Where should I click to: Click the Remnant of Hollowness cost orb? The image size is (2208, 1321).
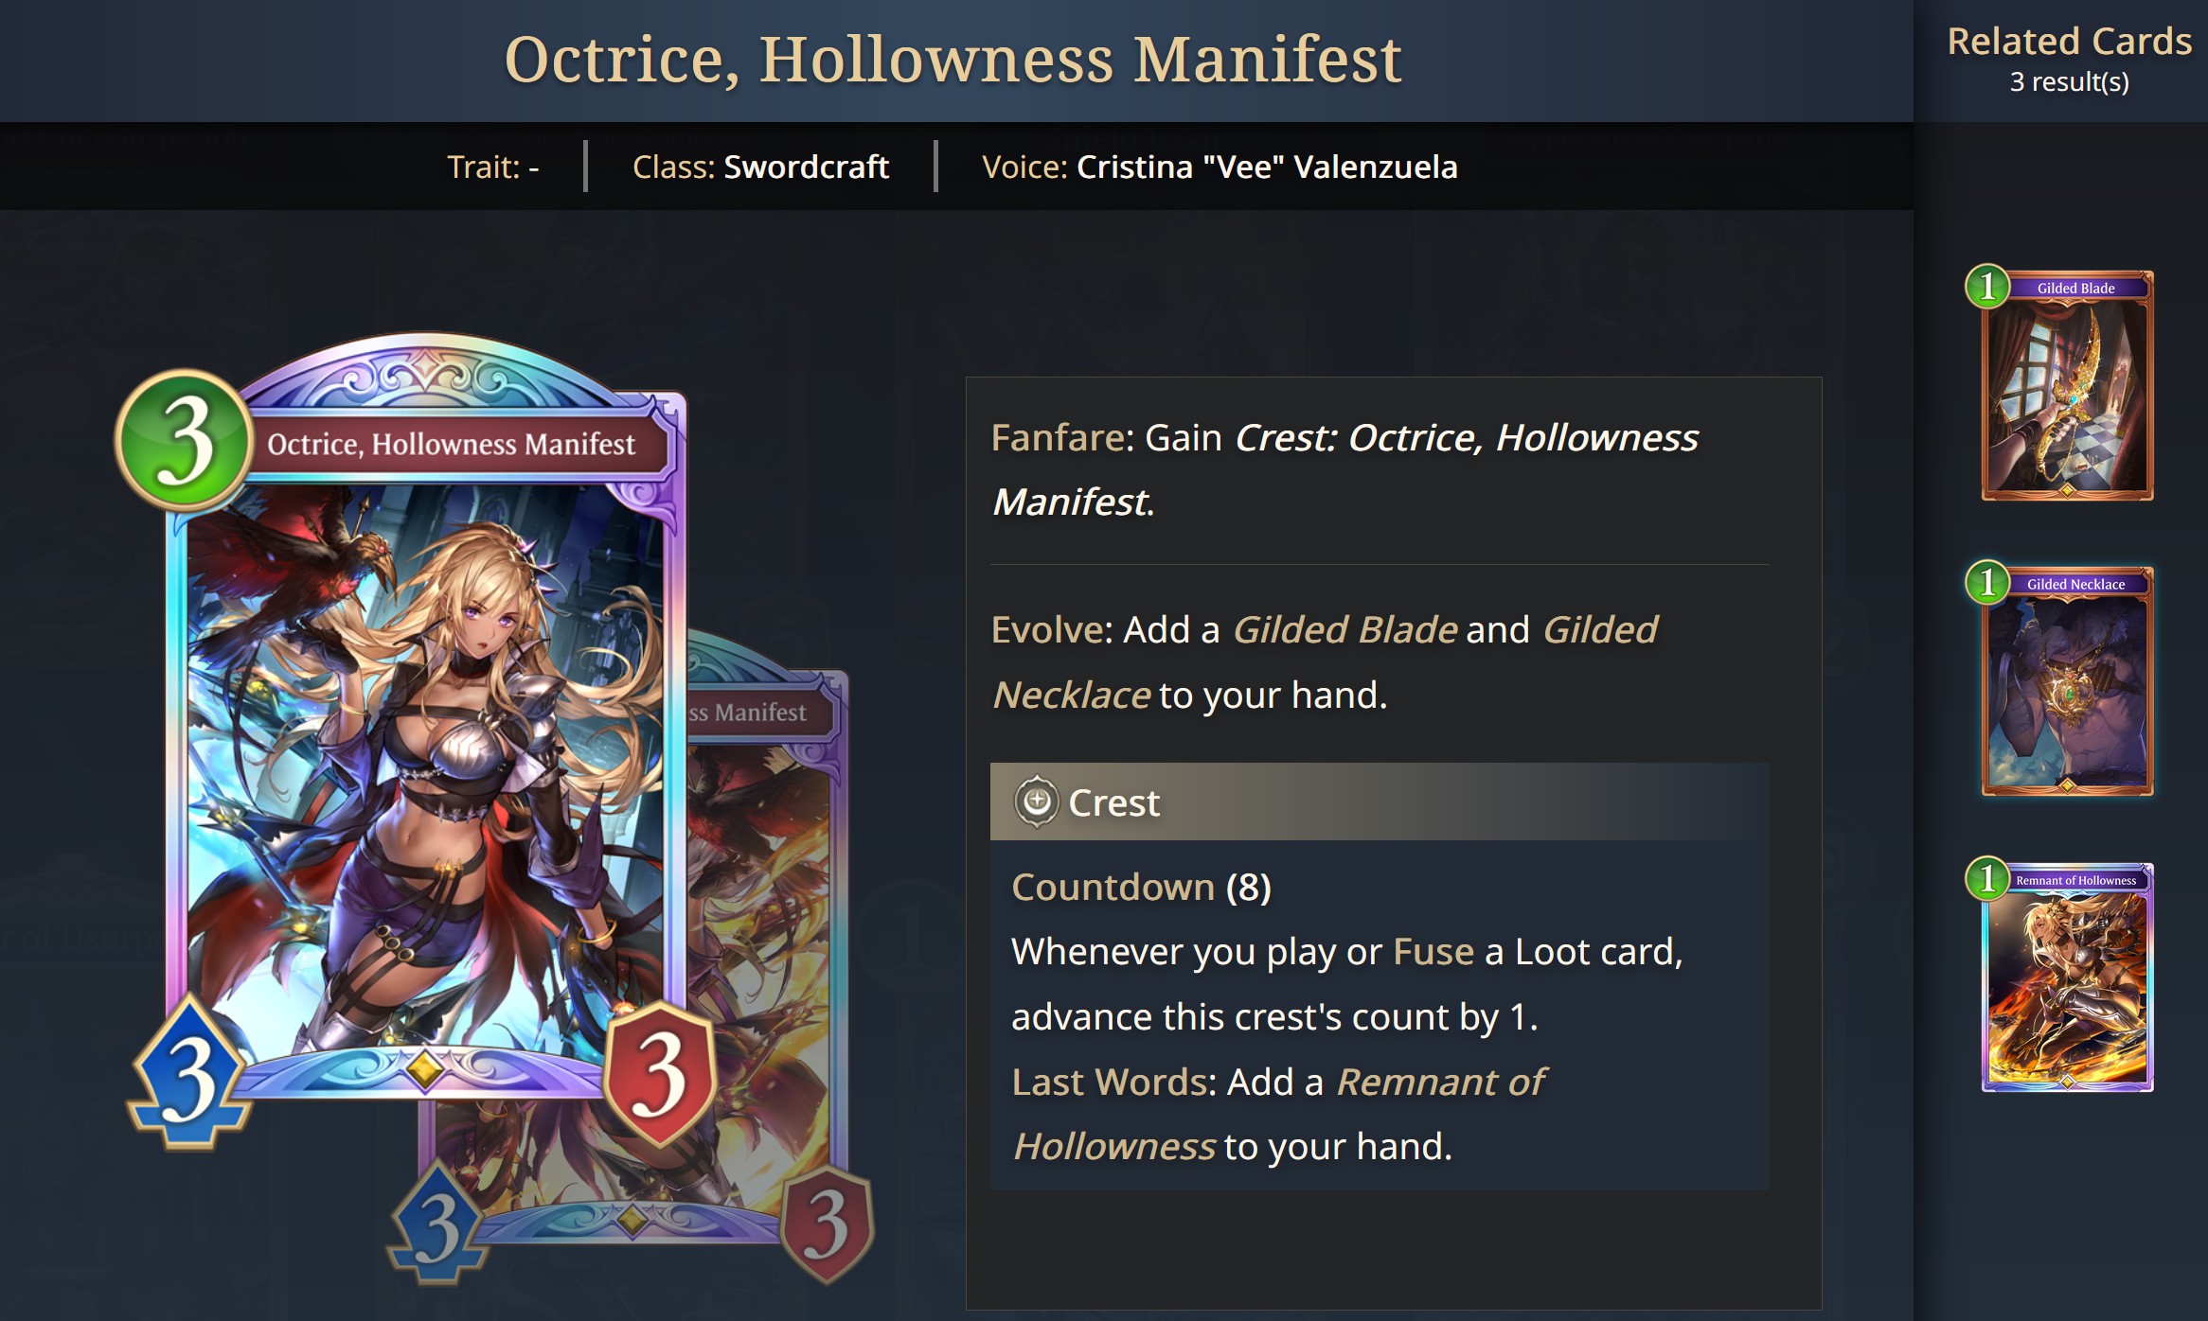tap(1987, 878)
